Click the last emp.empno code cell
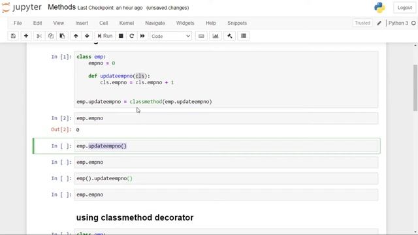Screen dimensions: 418x235 [226, 195]
